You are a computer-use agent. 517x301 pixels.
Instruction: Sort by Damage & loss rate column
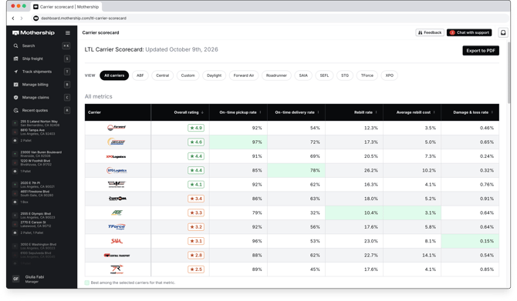coord(473,112)
